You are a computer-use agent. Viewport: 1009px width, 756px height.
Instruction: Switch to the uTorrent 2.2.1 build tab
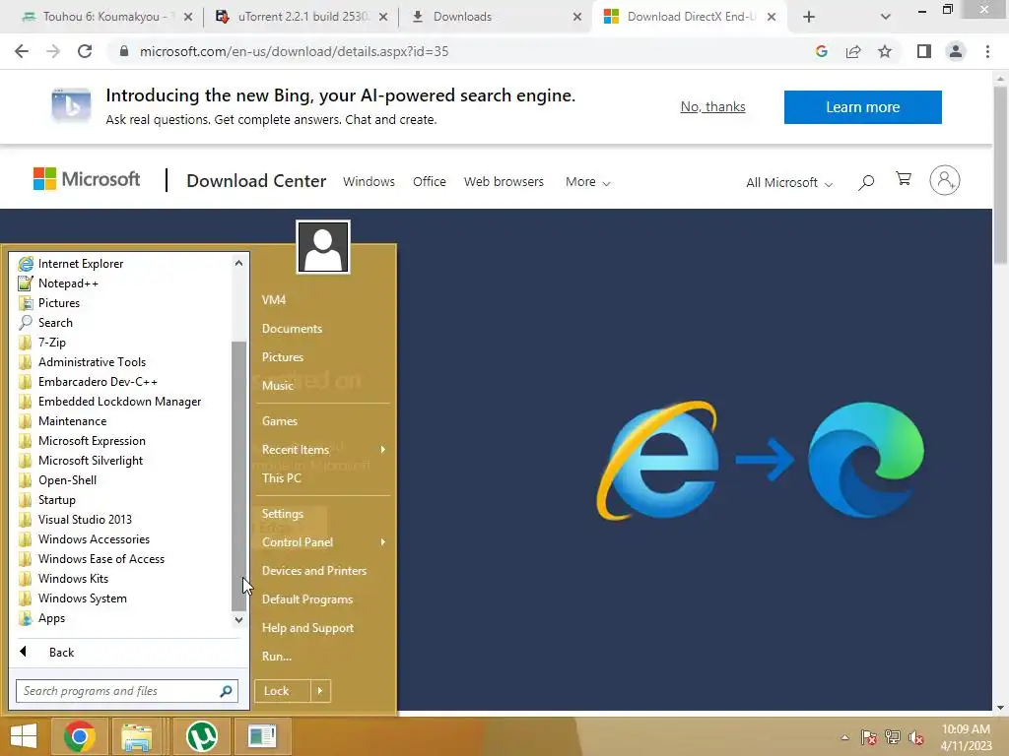pyautogui.click(x=302, y=17)
